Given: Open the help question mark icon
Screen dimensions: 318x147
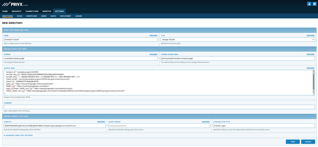Looking at the screenshot, I should click(314, 4).
